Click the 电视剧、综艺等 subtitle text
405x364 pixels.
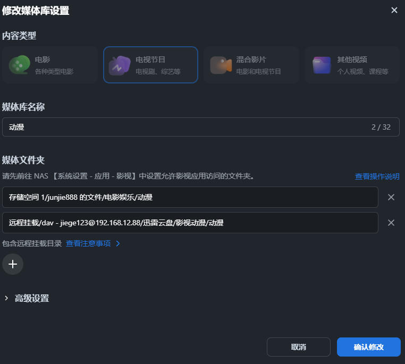[158, 72]
